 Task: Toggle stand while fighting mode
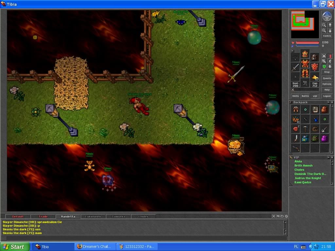tap(330, 56)
